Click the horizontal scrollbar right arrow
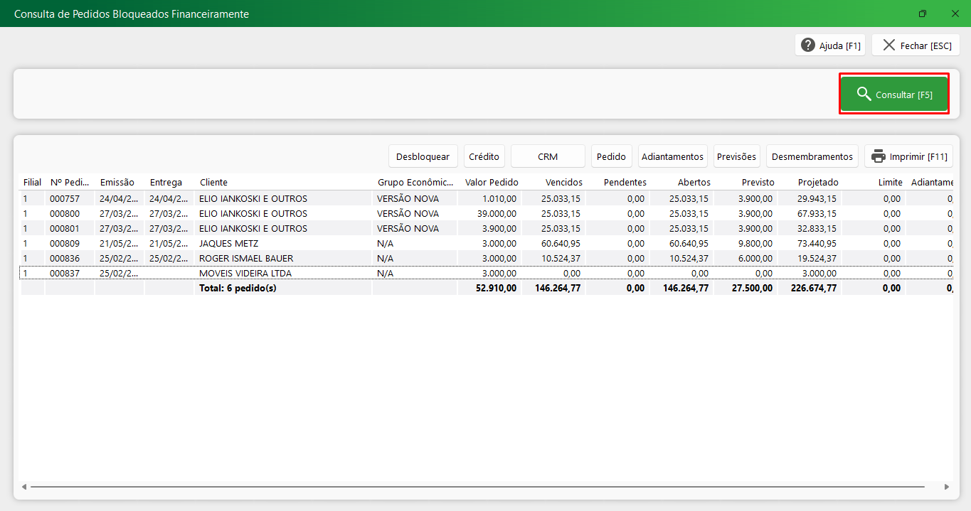 (x=946, y=487)
